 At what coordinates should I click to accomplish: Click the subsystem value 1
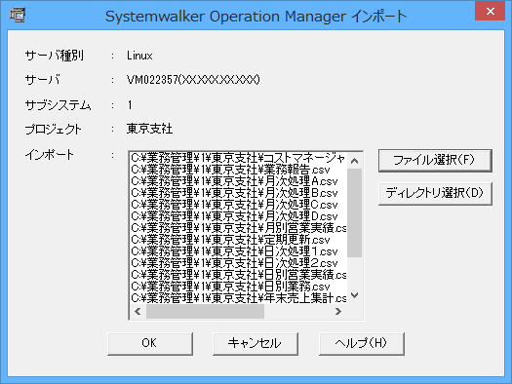tap(130, 105)
